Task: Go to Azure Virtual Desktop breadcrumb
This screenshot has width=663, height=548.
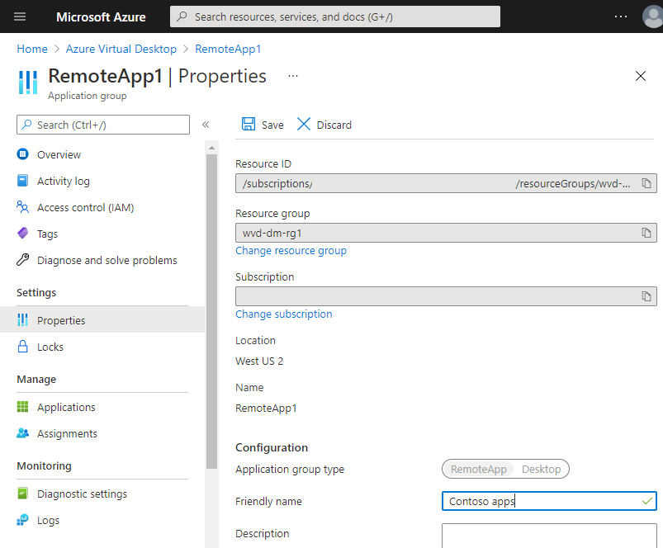Action: 121,49
